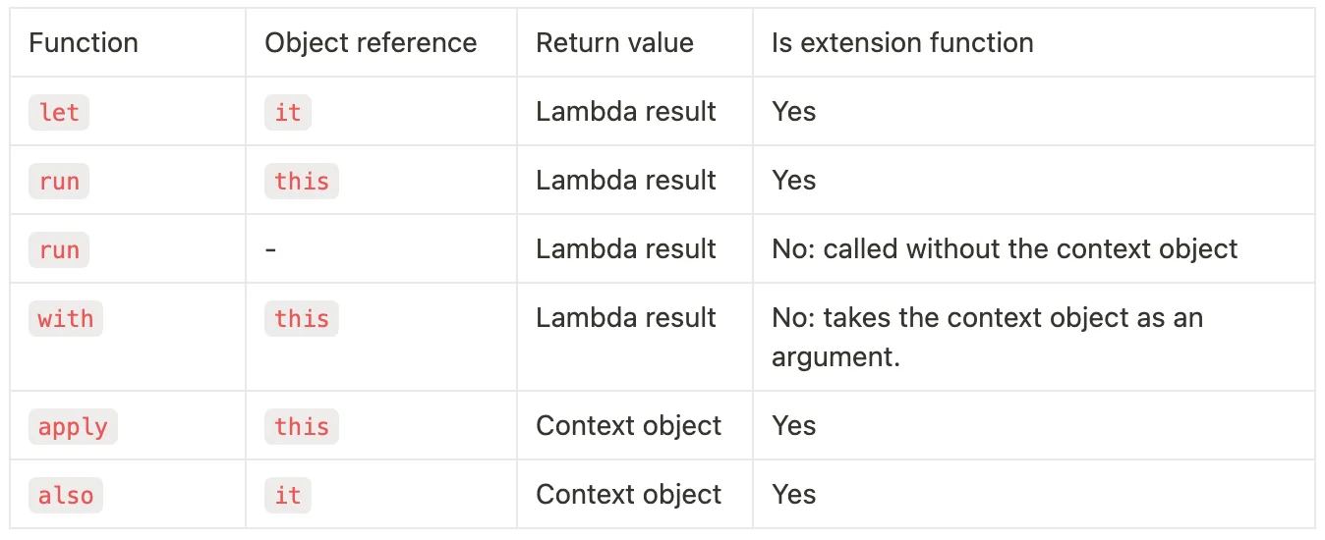Screen dimensions: 1325x540
Task: Click 'Lambda result' cell in let row
Action: 625,112
